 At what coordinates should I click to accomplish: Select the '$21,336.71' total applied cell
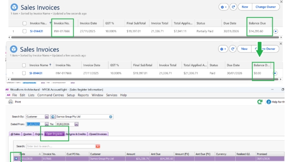tap(191, 73)
